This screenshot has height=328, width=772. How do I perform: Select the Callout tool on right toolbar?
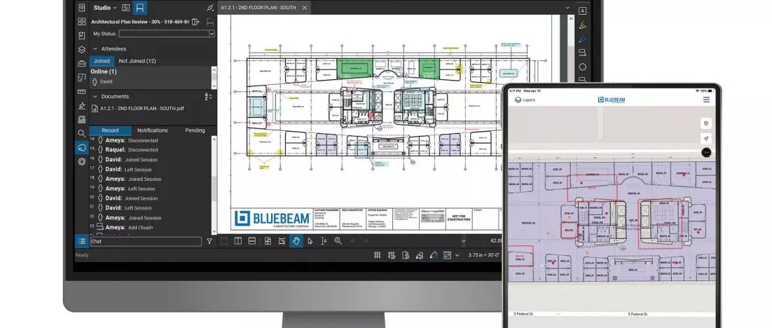pyautogui.click(x=582, y=53)
